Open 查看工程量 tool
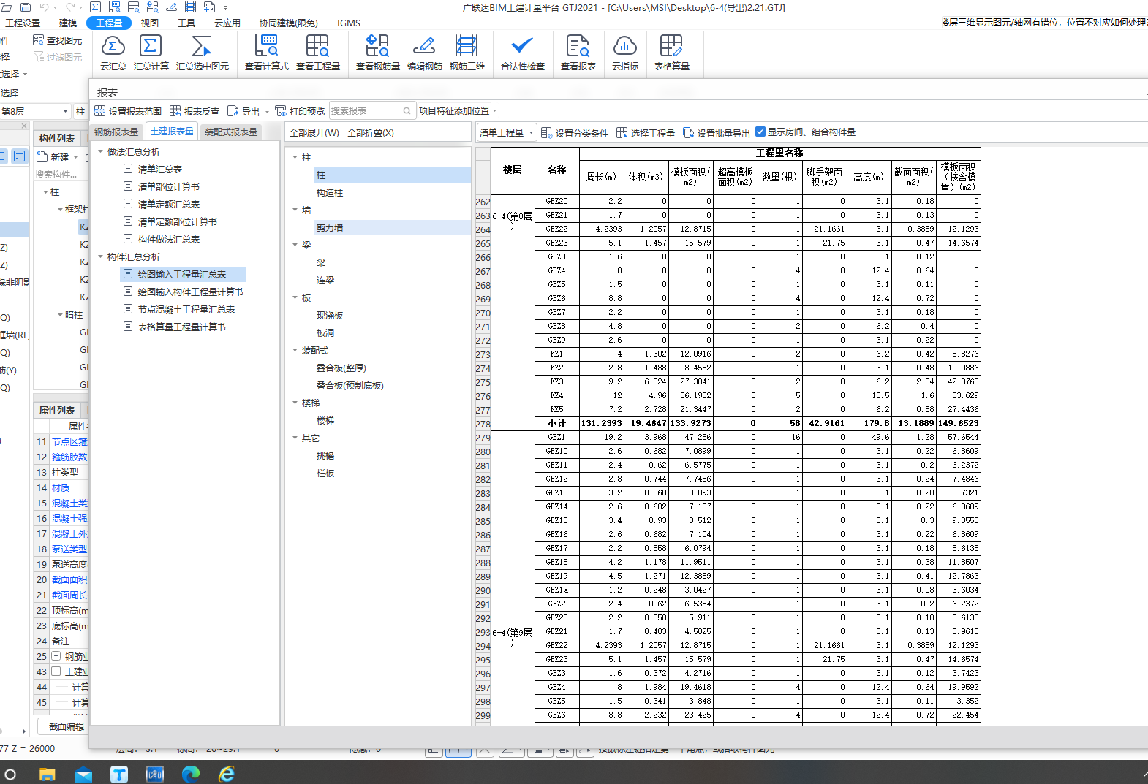This screenshot has height=784, width=1148. pyautogui.click(x=317, y=53)
